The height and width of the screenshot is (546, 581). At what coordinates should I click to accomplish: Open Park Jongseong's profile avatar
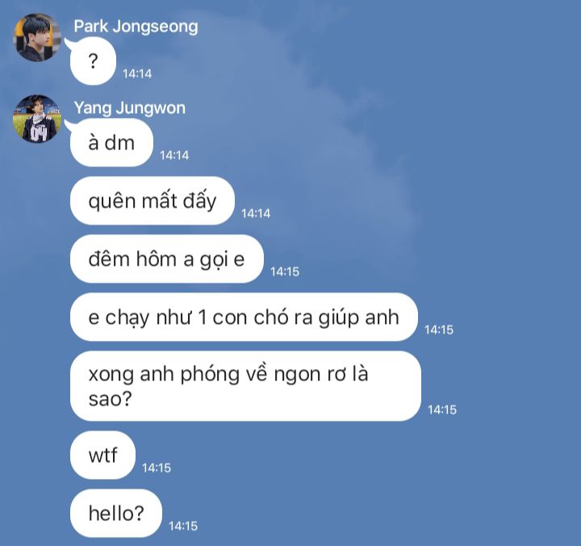click(x=37, y=37)
